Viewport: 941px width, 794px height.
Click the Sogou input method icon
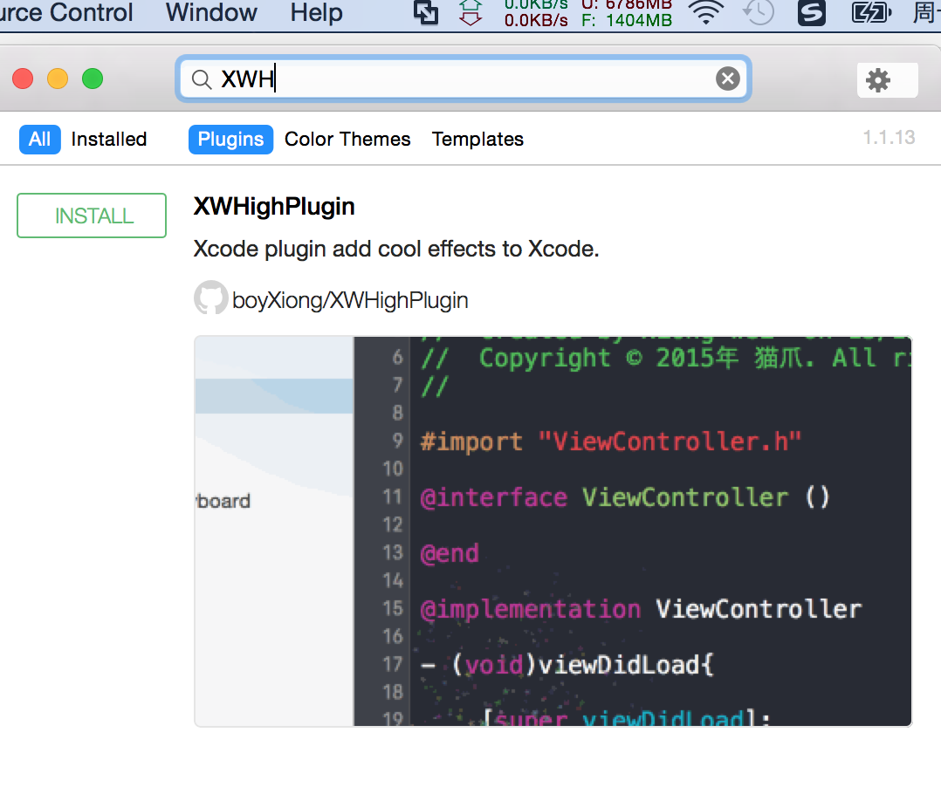click(x=812, y=12)
